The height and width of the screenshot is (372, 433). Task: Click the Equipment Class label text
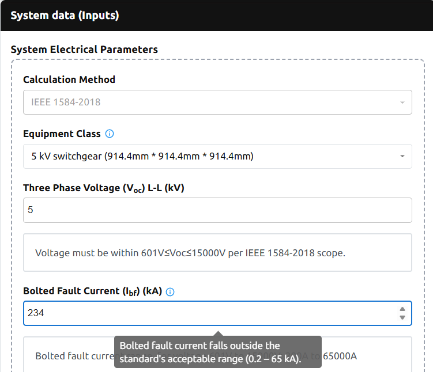click(x=62, y=134)
